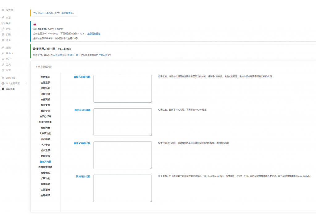
Task: Click the 工具 wrench icon
Action: (3, 65)
